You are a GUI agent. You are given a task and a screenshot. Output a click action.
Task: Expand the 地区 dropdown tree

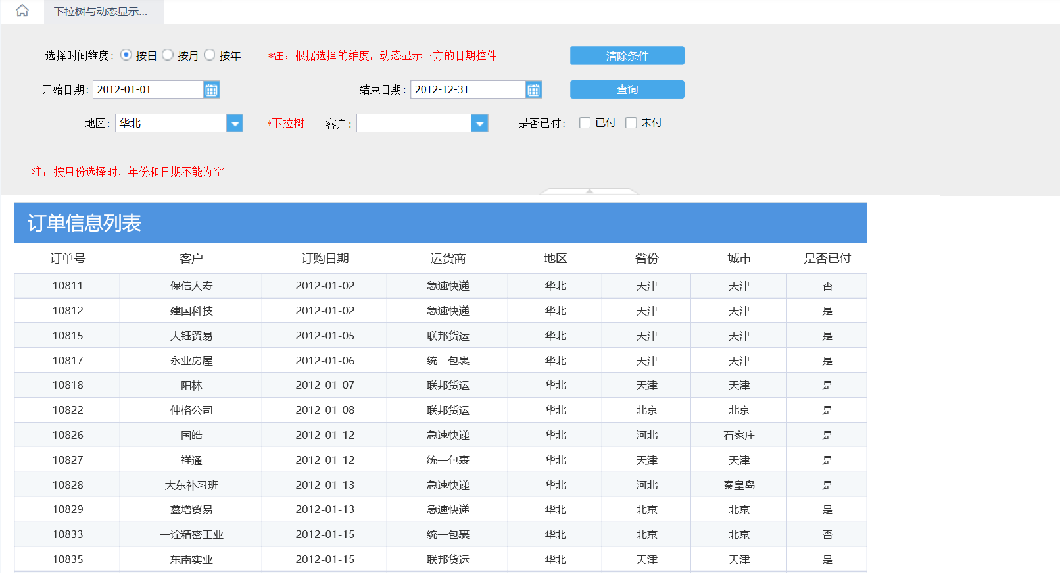235,123
